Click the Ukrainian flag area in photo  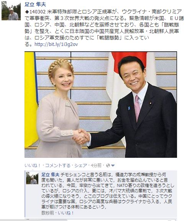[31, 100]
